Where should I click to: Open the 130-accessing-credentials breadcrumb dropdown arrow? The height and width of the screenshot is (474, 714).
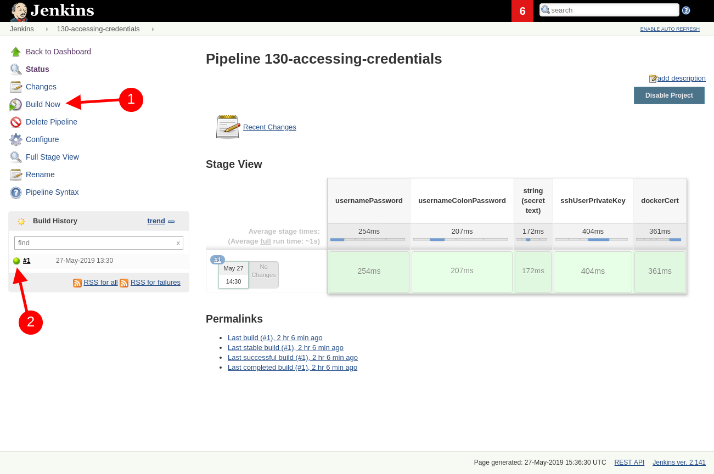153,29
